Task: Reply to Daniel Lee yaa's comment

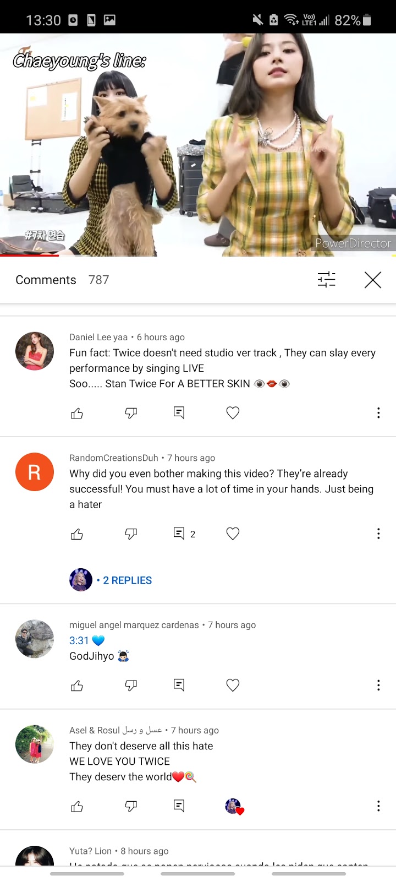Action: pyautogui.click(x=179, y=413)
